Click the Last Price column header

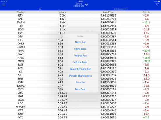tap(108, 12)
